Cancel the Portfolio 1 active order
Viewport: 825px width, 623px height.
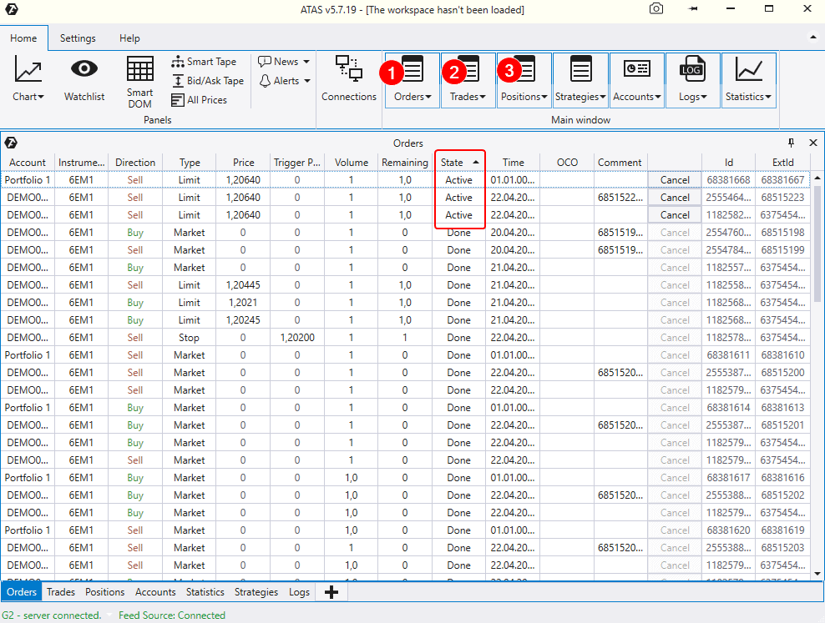point(675,179)
